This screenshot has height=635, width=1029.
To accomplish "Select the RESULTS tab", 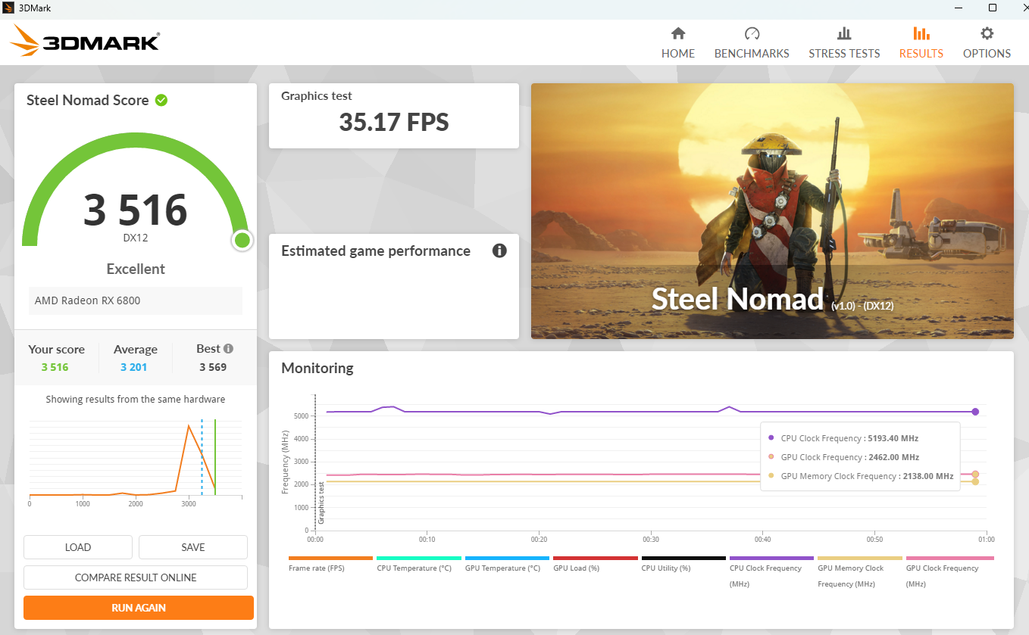I will click(x=921, y=43).
